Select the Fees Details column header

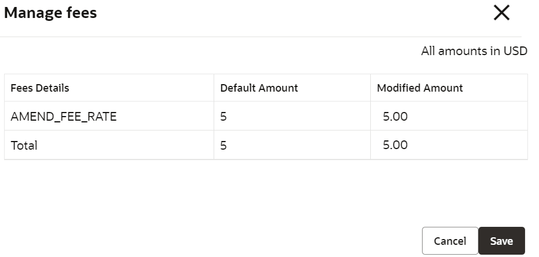coord(40,88)
